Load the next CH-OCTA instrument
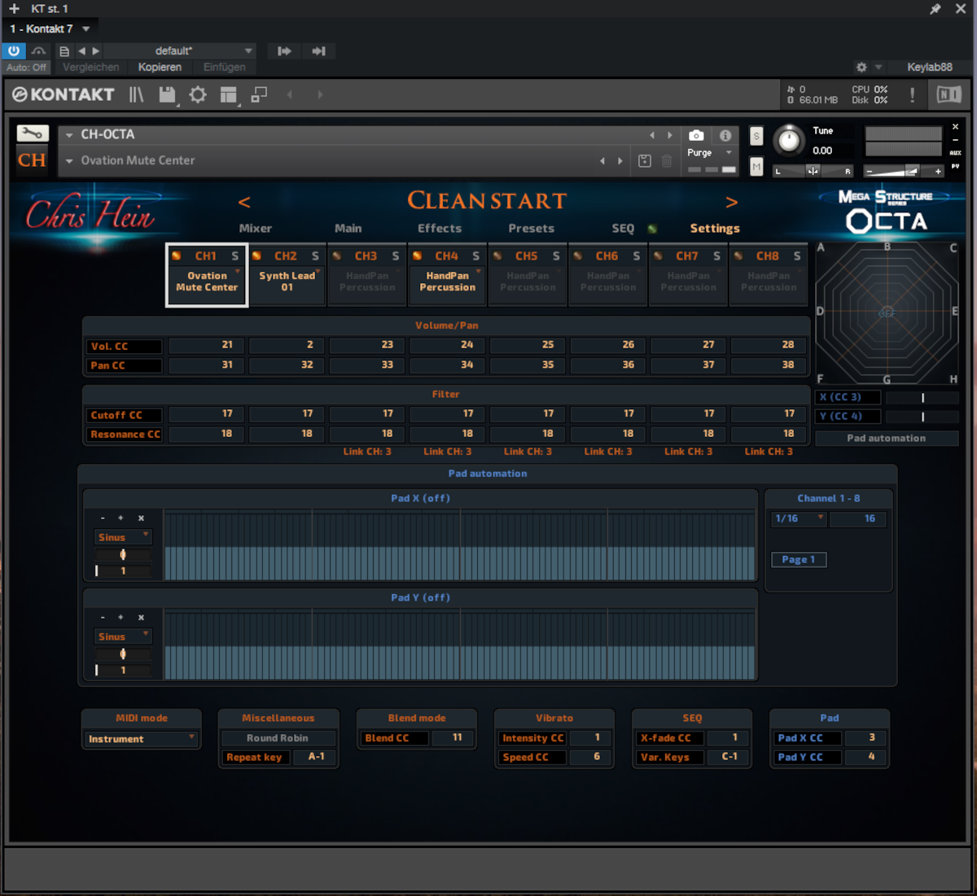This screenshot has width=977, height=896. click(670, 135)
